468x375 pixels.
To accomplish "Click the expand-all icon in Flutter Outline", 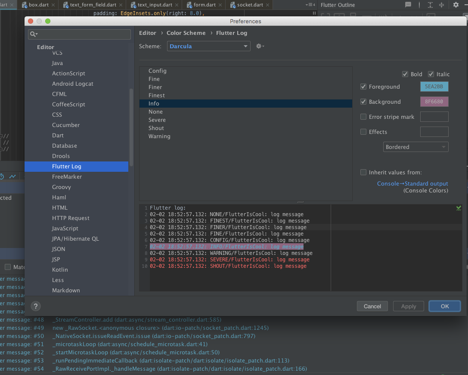I will (430, 5).
